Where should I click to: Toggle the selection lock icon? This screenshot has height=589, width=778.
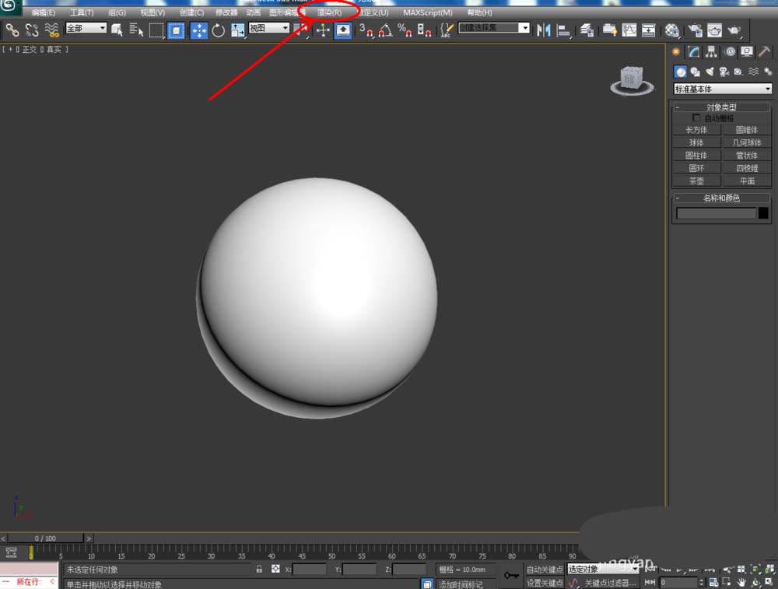coord(259,570)
